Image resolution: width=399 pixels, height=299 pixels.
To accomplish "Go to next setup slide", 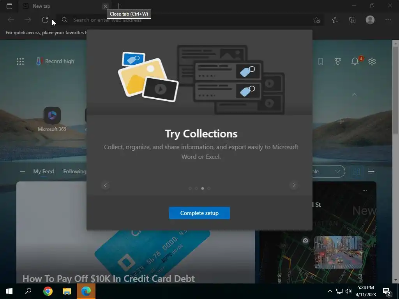I will pos(294,185).
